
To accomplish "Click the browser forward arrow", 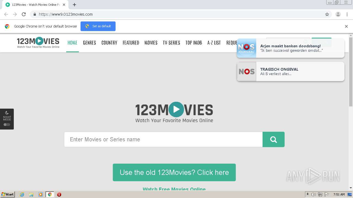I will 15,14.
